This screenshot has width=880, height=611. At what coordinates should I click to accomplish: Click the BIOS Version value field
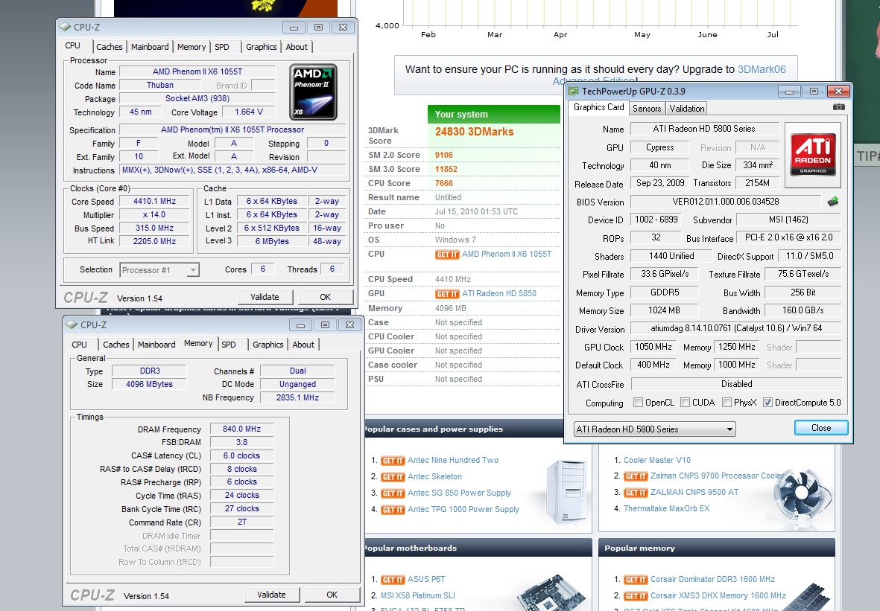(726, 202)
